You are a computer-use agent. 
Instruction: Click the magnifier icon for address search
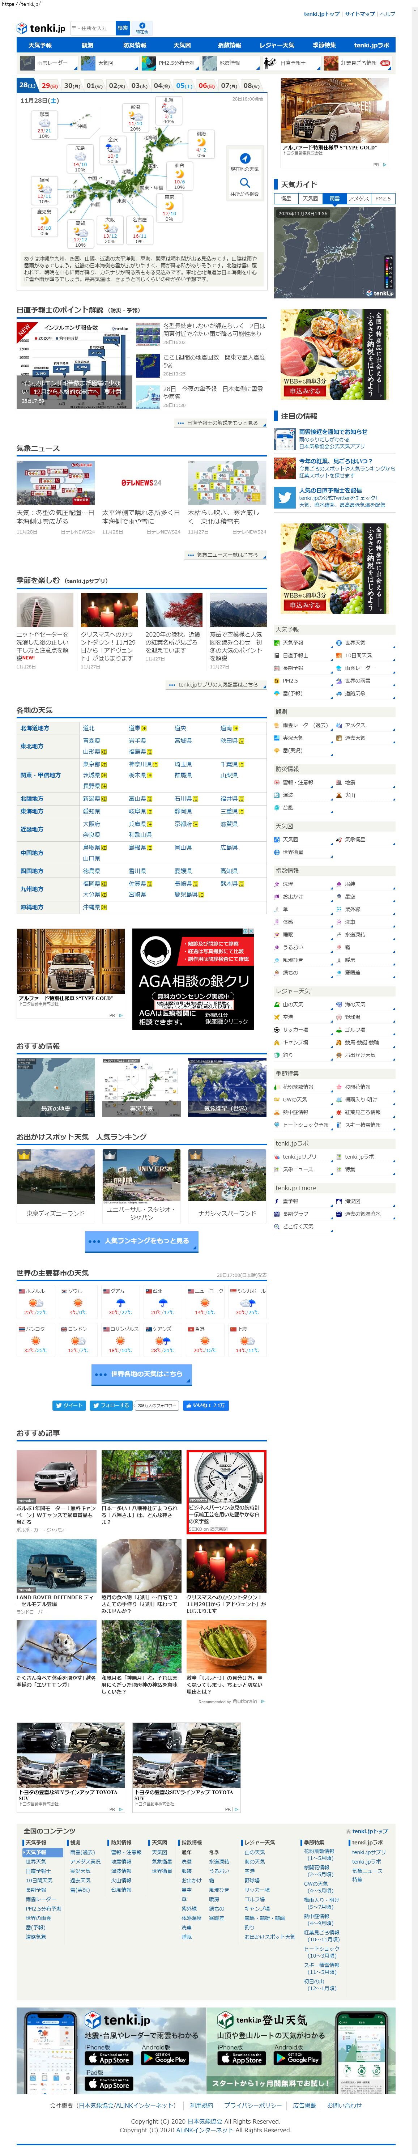pos(244,183)
